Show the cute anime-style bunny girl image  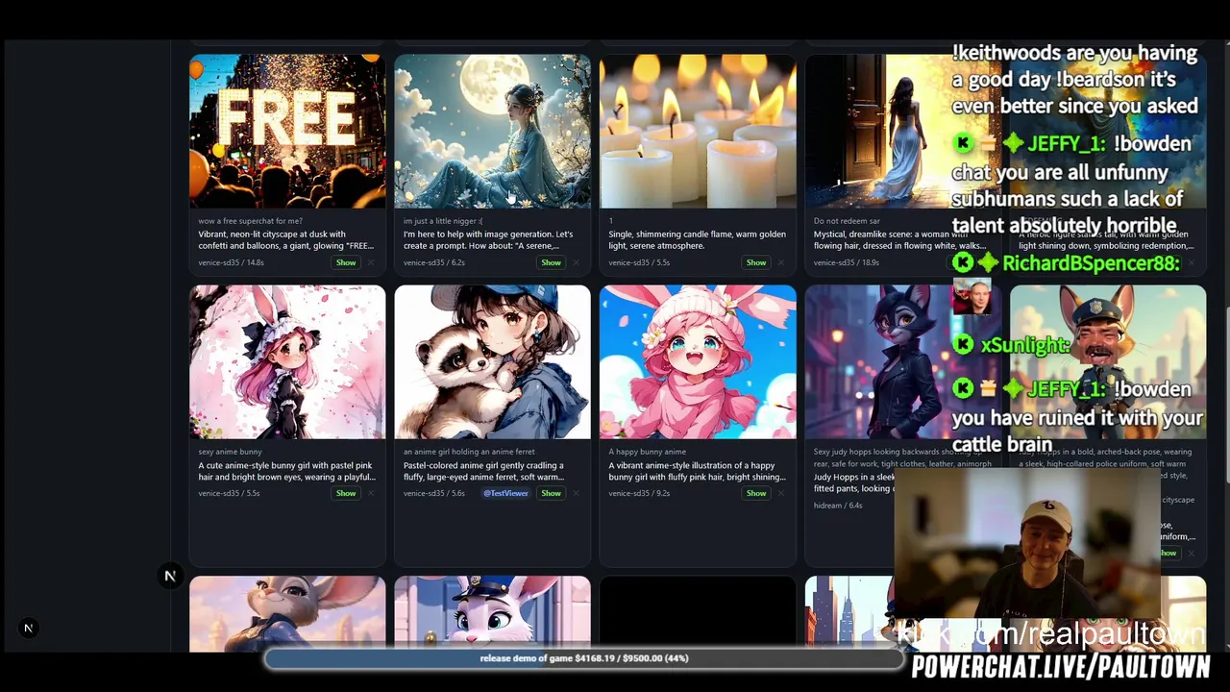coord(346,493)
